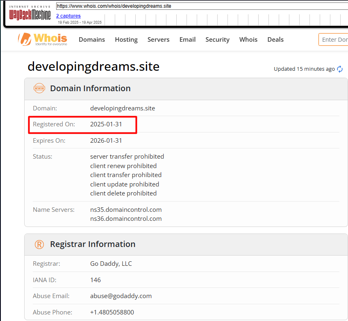The image size is (348, 321).
Task: Click the status client delete prohibited
Action: pyautogui.click(x=123, y=193)
